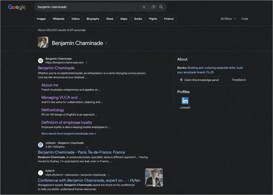The height and width of the screenshot is (195, 273).
Task: Select the Books filter tab
Action: 138,19
